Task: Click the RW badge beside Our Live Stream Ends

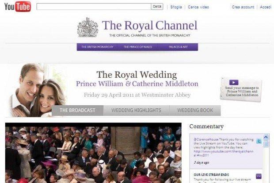Action: click(x=259, y=176)
